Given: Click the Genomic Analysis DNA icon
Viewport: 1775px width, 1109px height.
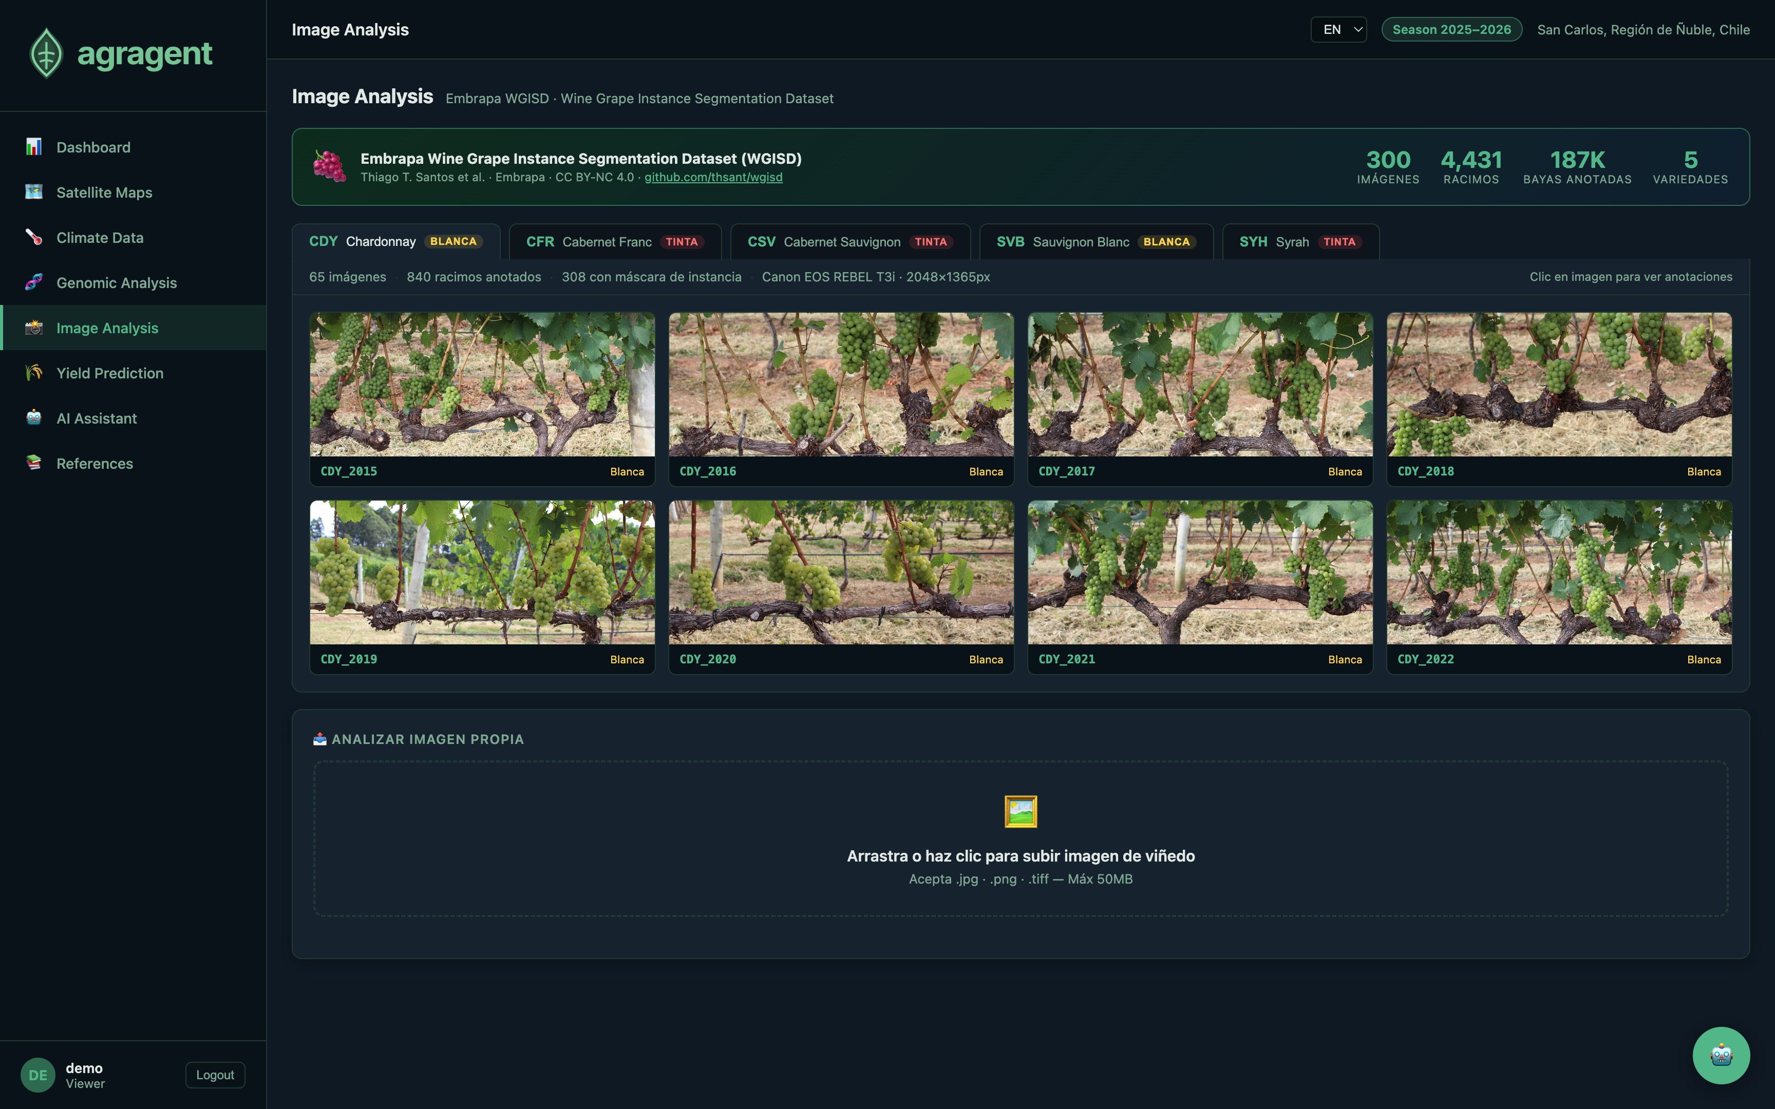Looking at the screenshot, I should click(x=34, y=282).
